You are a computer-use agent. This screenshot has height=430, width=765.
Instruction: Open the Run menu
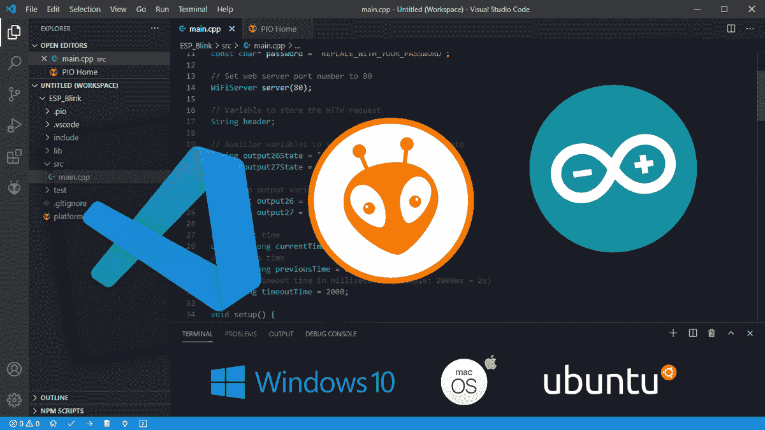162,10
